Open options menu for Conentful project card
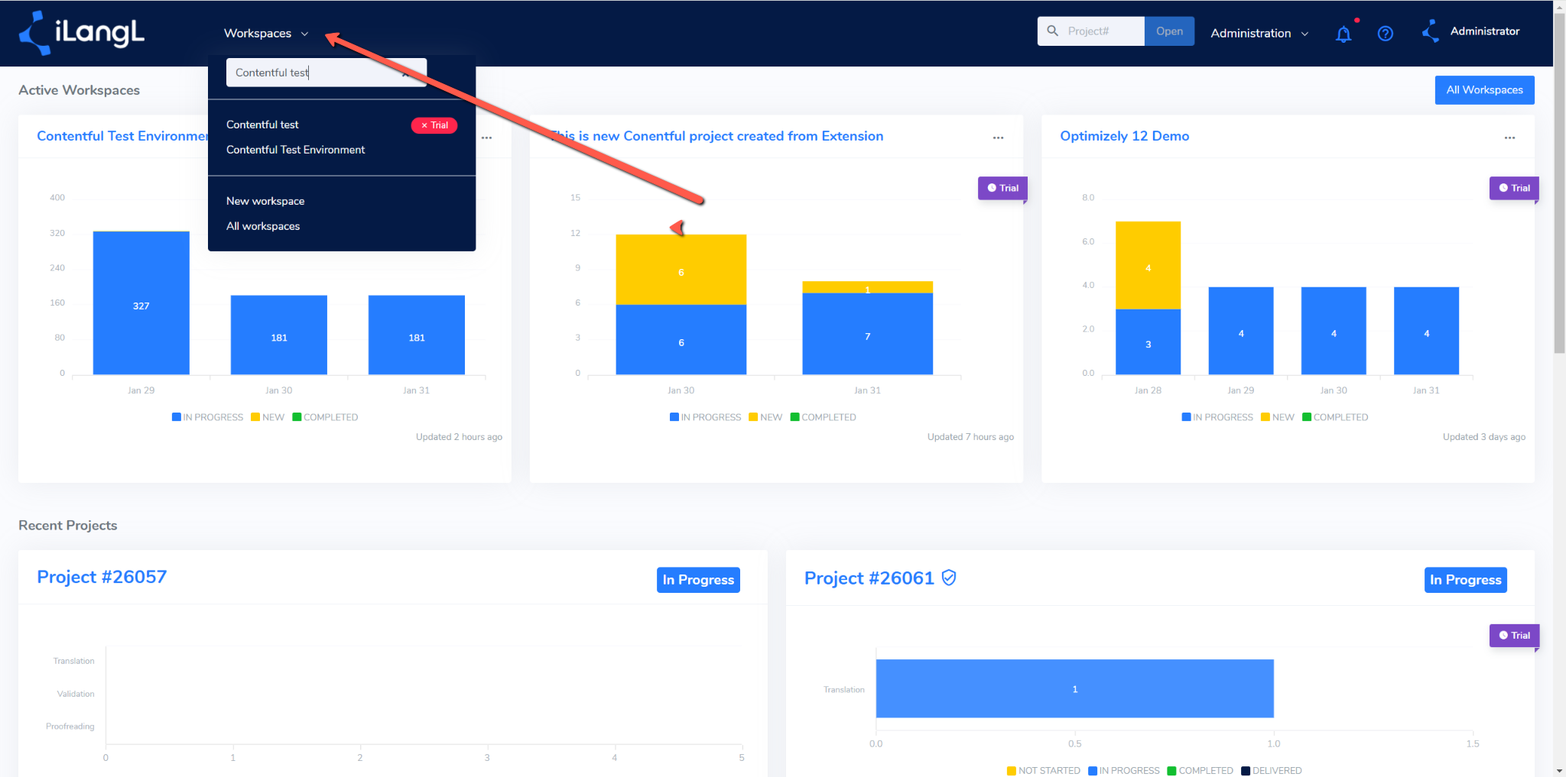1566x777 pixels. 998,138
